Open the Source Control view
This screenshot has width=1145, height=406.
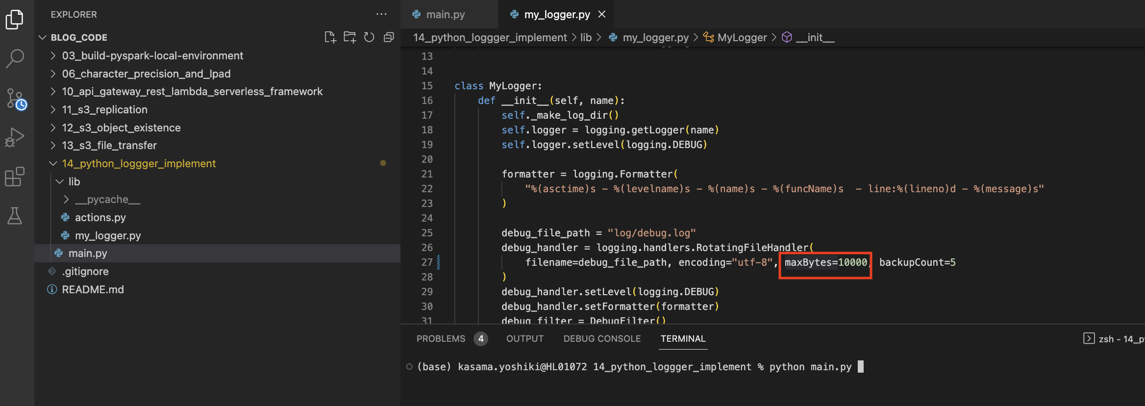pos(16,99)
